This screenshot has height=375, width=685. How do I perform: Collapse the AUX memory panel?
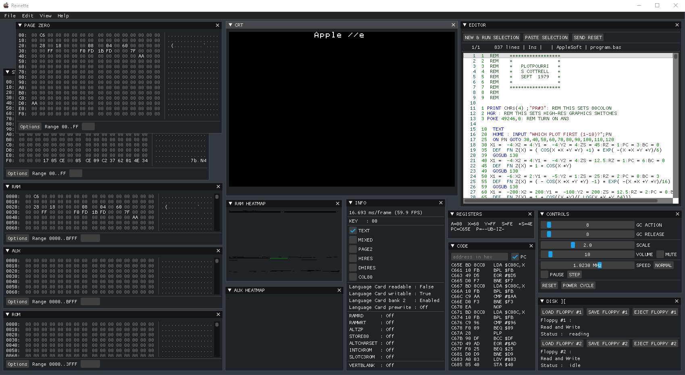click(x=8, y=251)
